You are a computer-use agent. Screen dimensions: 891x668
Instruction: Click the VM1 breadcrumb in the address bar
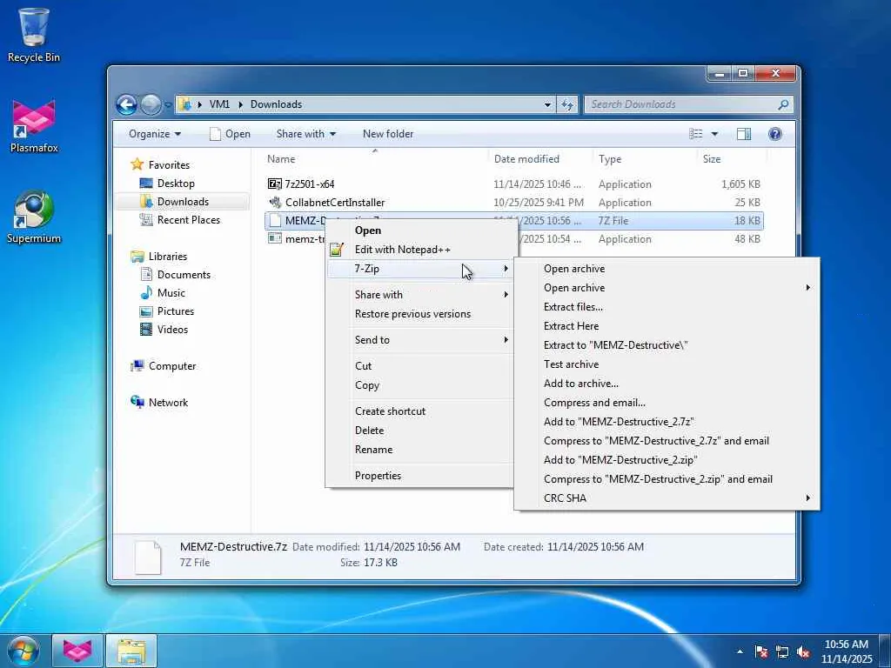219,104
